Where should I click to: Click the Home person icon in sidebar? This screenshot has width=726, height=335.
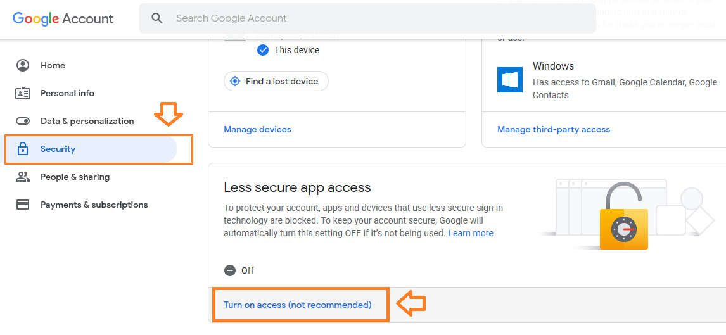click(23, 66)
